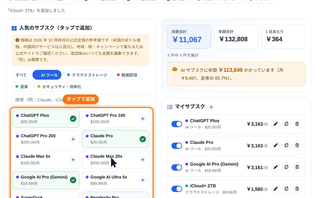Click the list icon beside マイサブスク heading
This screenshot has height=198, width=317.
[170, 107]
